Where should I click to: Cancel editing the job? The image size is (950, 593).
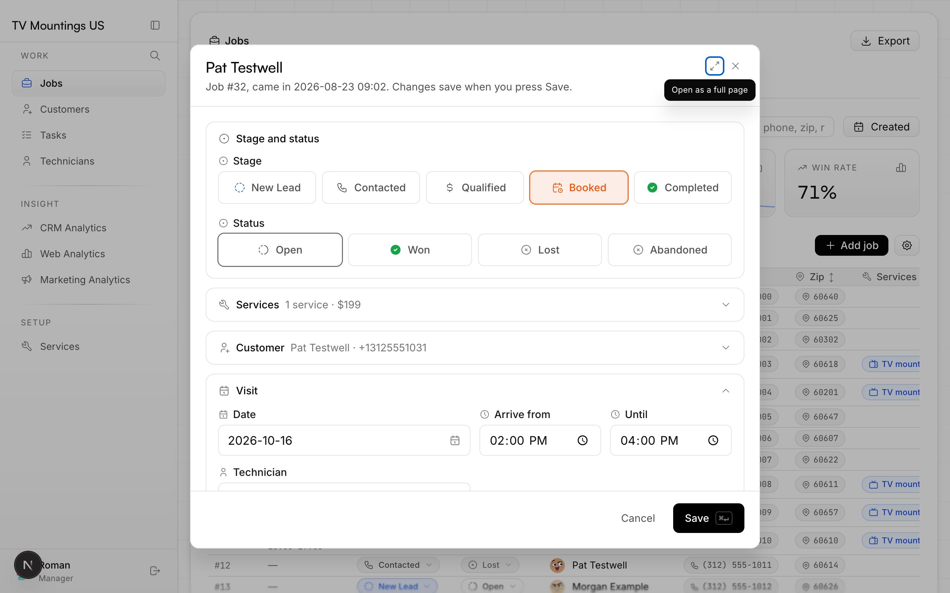pos(638,518)
